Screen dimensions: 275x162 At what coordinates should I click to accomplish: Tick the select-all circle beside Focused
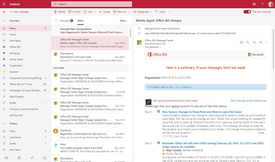(x=56, y=21)
